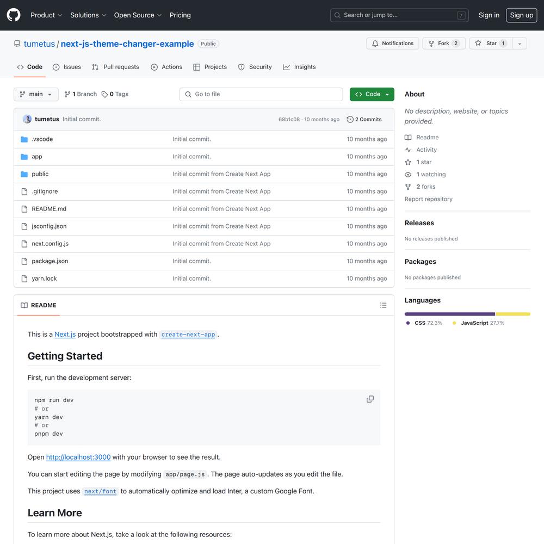Click the book icon next to Readme
This screenshot has height=544, width=544.
pos(408,138)
